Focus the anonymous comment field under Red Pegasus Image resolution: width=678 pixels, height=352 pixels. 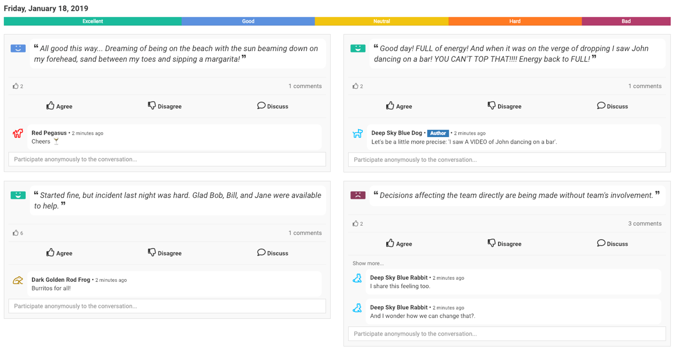(167, 159)
